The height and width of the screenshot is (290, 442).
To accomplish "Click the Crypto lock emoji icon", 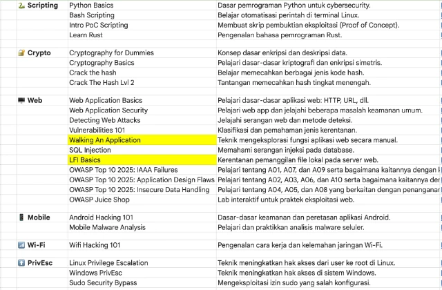I will [21, 52].
